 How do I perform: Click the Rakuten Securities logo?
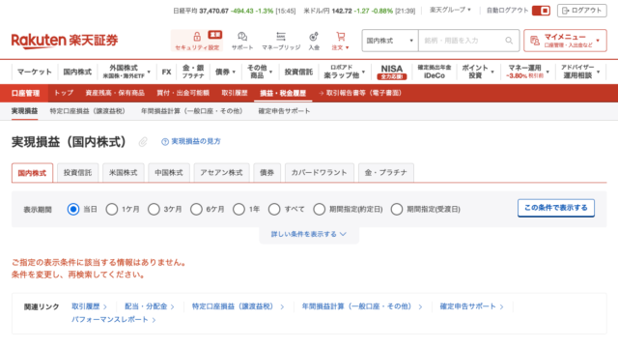pos(65,41)
